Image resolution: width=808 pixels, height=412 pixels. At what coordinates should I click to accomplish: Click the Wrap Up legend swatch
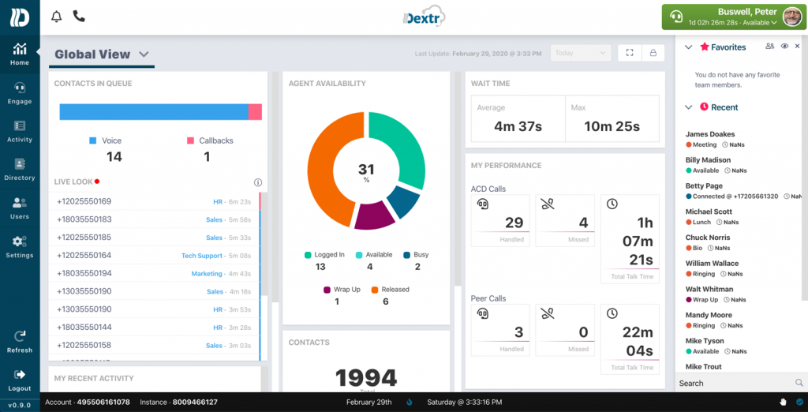(327, 290)
